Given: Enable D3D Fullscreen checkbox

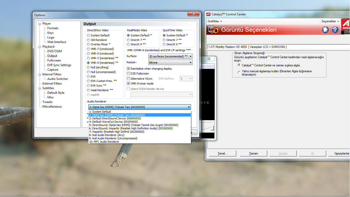Looking at the screenshot, I should 129,74.
